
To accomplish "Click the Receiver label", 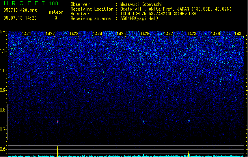I will [x=80, y=14].
